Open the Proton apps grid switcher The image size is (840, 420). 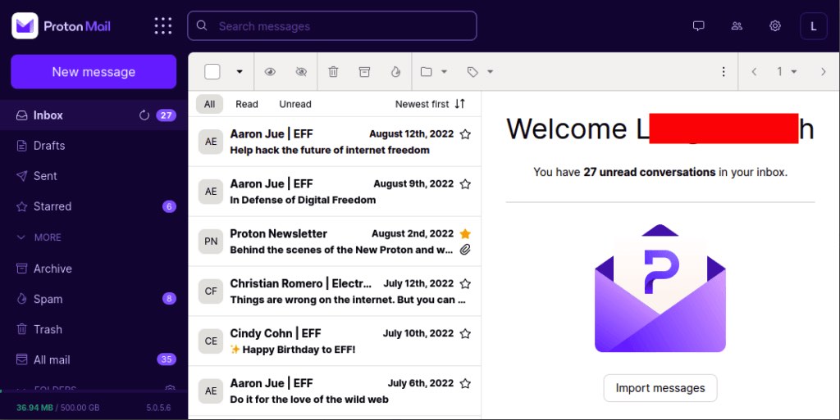(x=163, y=26)
